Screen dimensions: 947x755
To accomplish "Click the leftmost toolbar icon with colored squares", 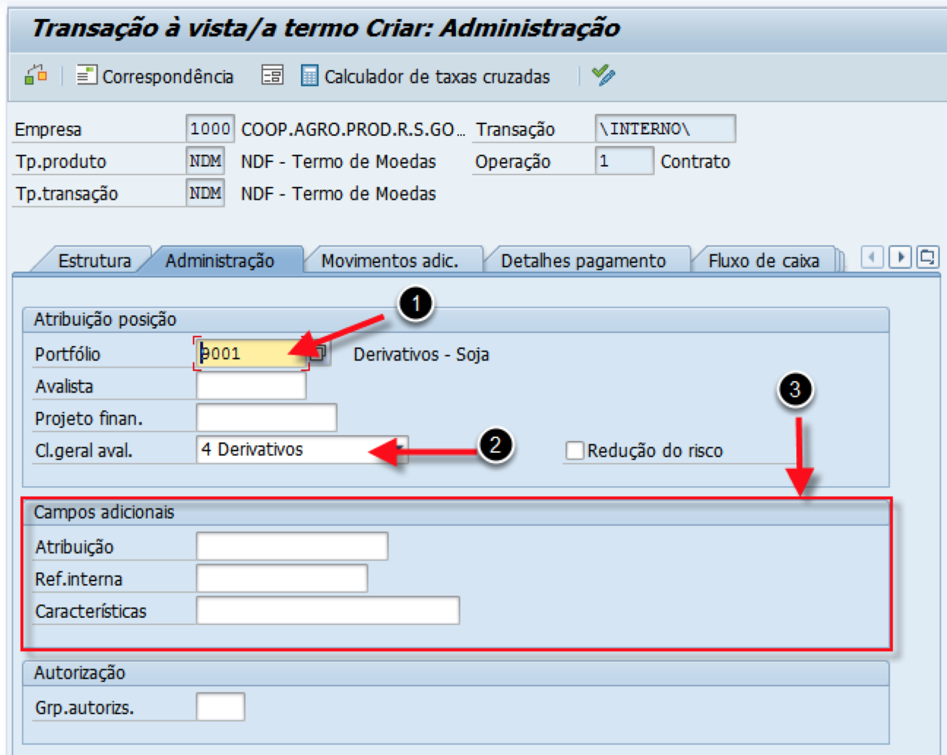I will pyautogui.click(x=35, y=76).
